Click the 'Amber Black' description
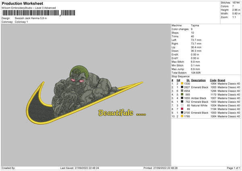The height and width of the screenshot is (171, 242). [x=198, y=98]
